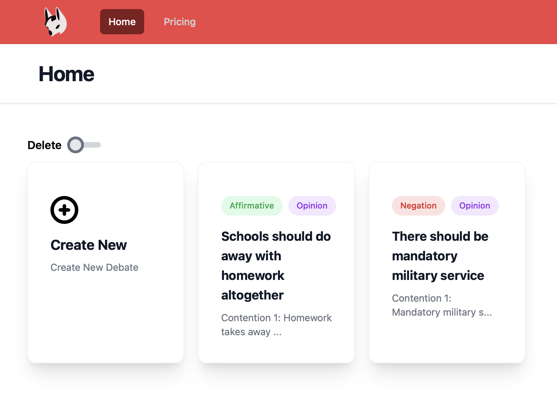Click the fox logo in the header
The width and height of the screenshot is (557, 394).
pos(55,22)
